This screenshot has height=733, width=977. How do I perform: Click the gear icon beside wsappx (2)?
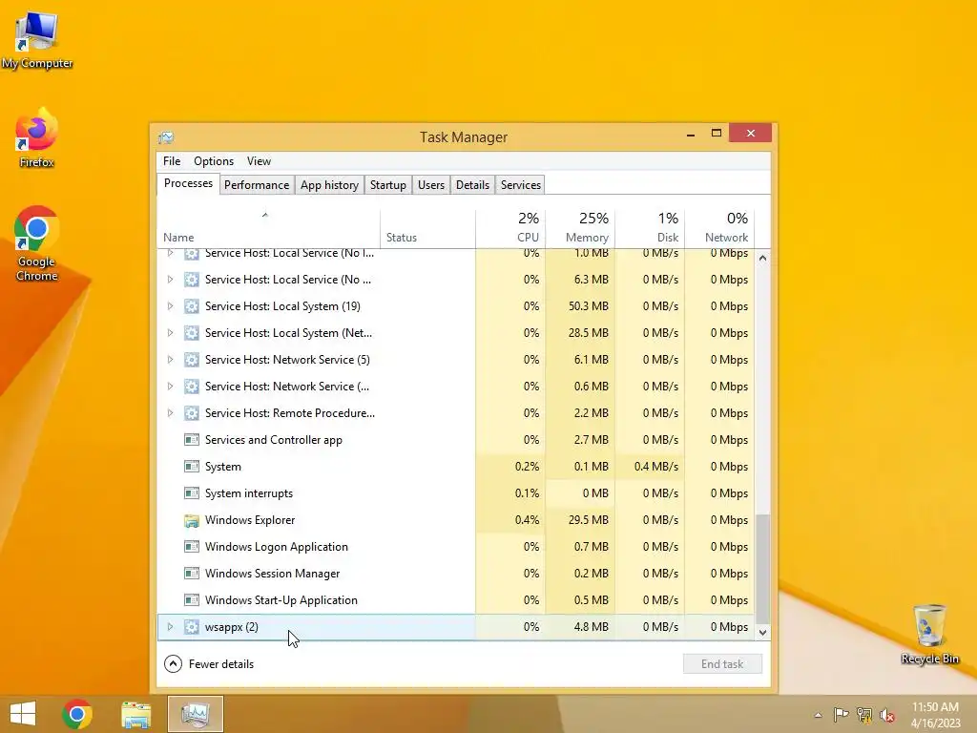[192, 627]
